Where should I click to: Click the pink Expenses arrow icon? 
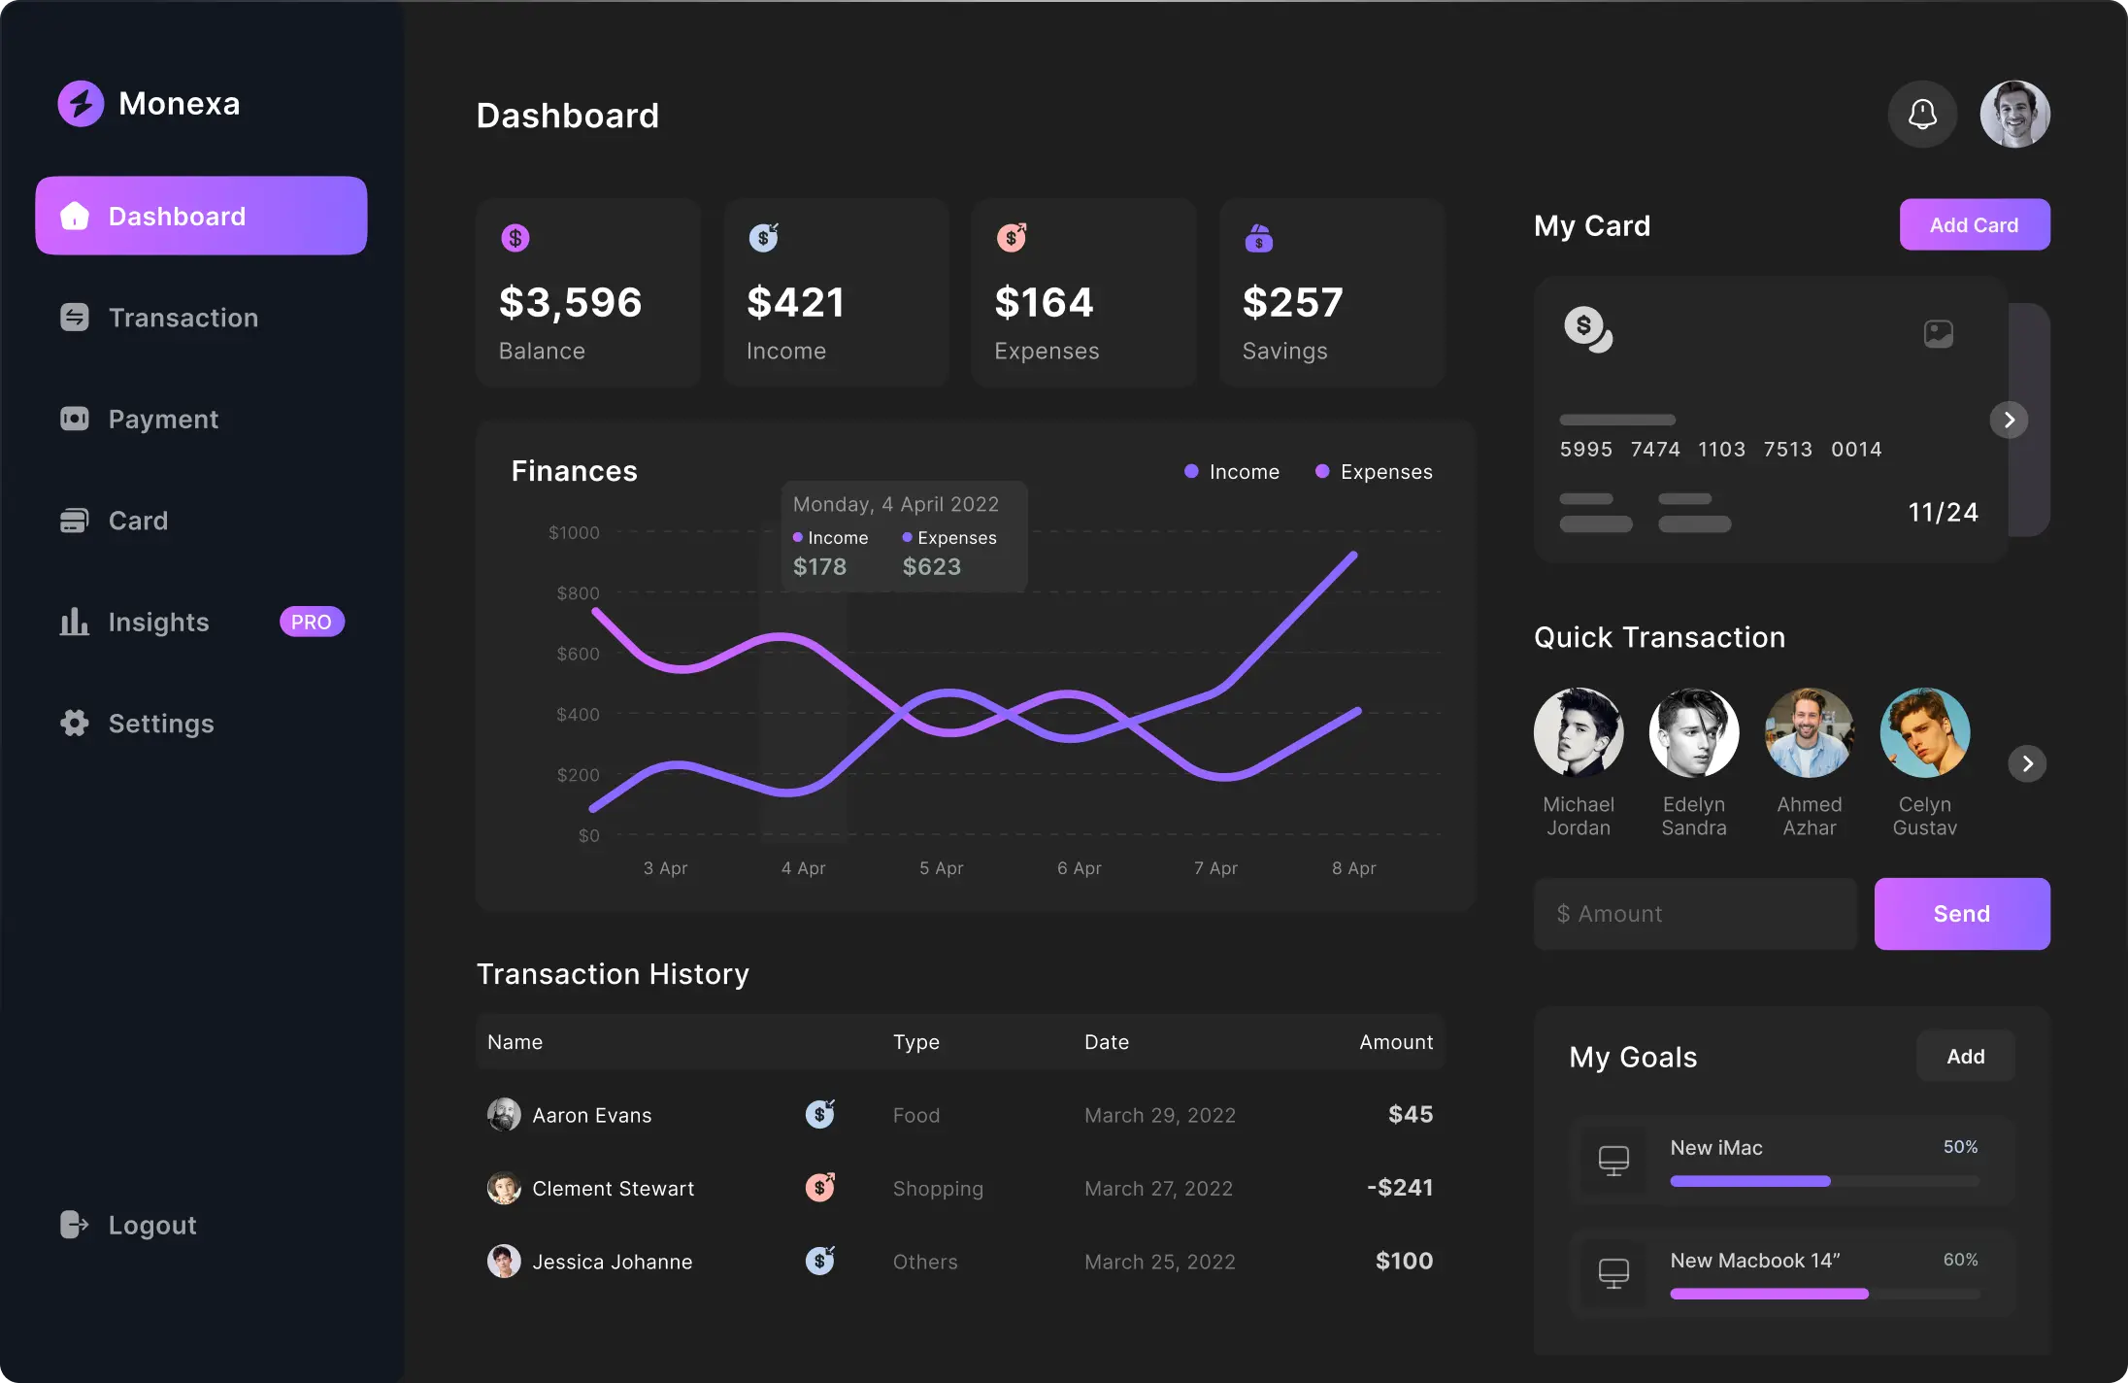tap(1012, 236)
